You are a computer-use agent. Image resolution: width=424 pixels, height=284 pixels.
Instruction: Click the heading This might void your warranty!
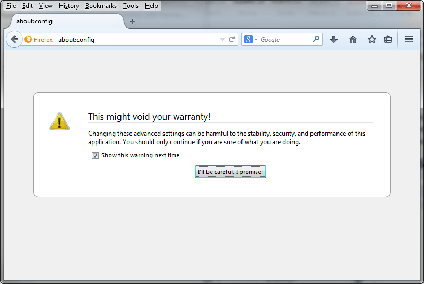point(149,117)
